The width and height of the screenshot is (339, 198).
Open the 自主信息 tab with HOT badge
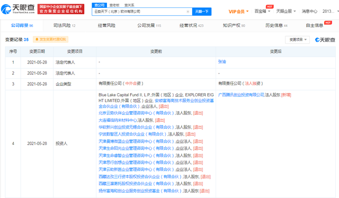tap(314, 25)
